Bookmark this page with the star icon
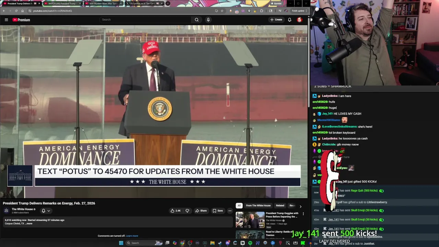Image resolution: width=439 pixels, height=247 pixels. pos(222,11)
